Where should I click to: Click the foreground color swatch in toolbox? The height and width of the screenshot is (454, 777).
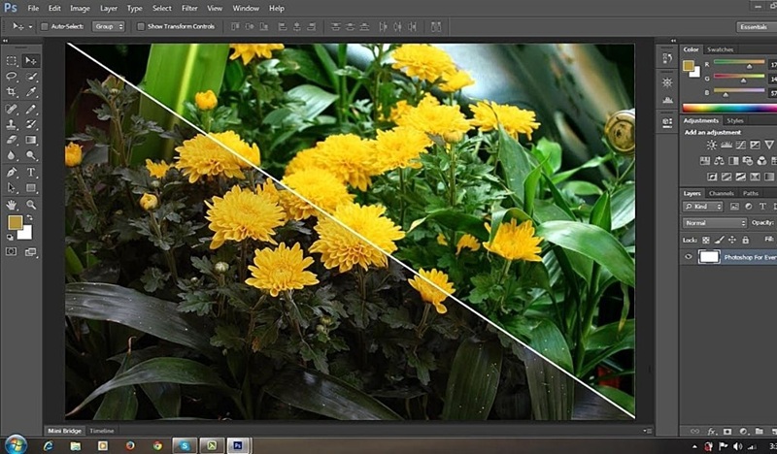pyautogui.click(x=16, y=223)
